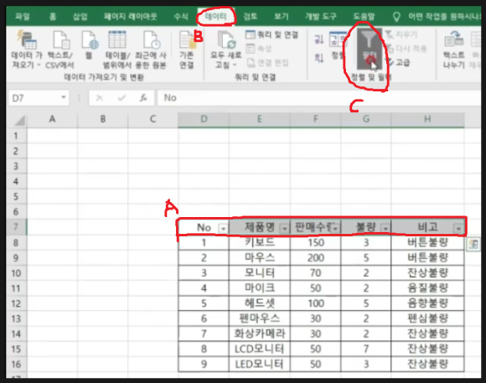
Task: Click the formula bar showing No
Action: point(319,98)
